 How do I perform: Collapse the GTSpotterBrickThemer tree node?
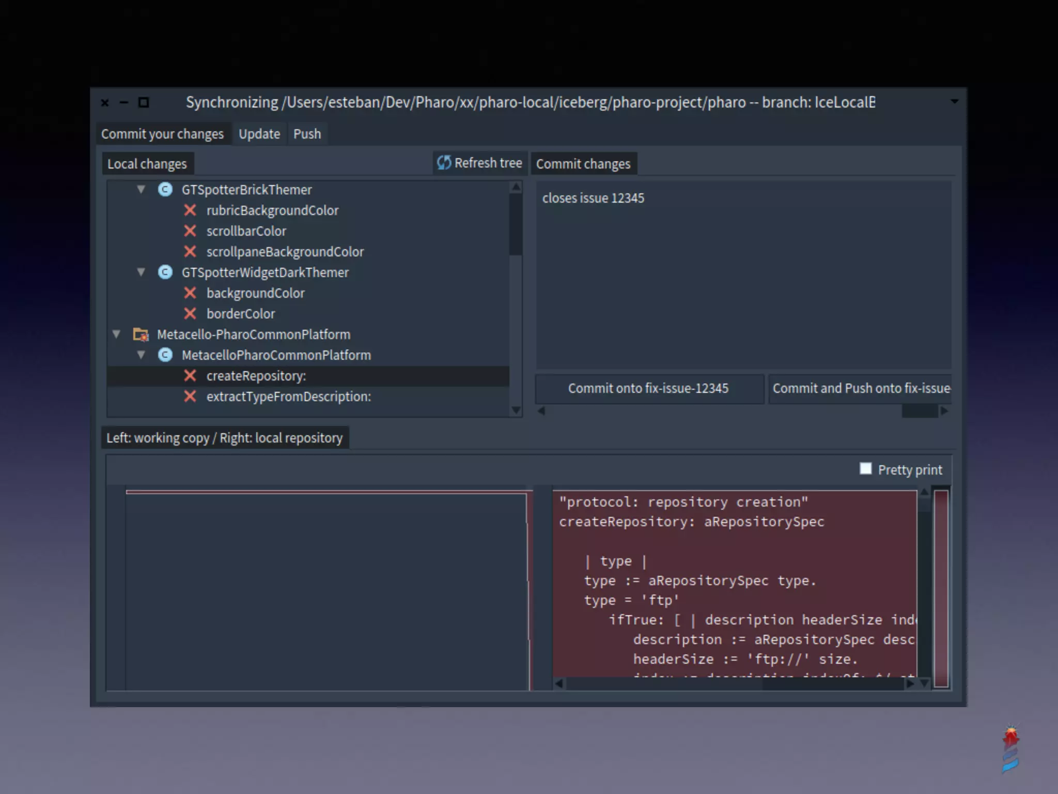click(x=141, y=190)
